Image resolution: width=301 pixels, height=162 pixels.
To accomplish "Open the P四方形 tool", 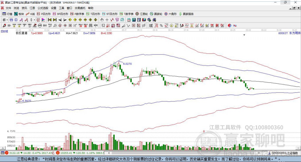I will coord(44,14).
